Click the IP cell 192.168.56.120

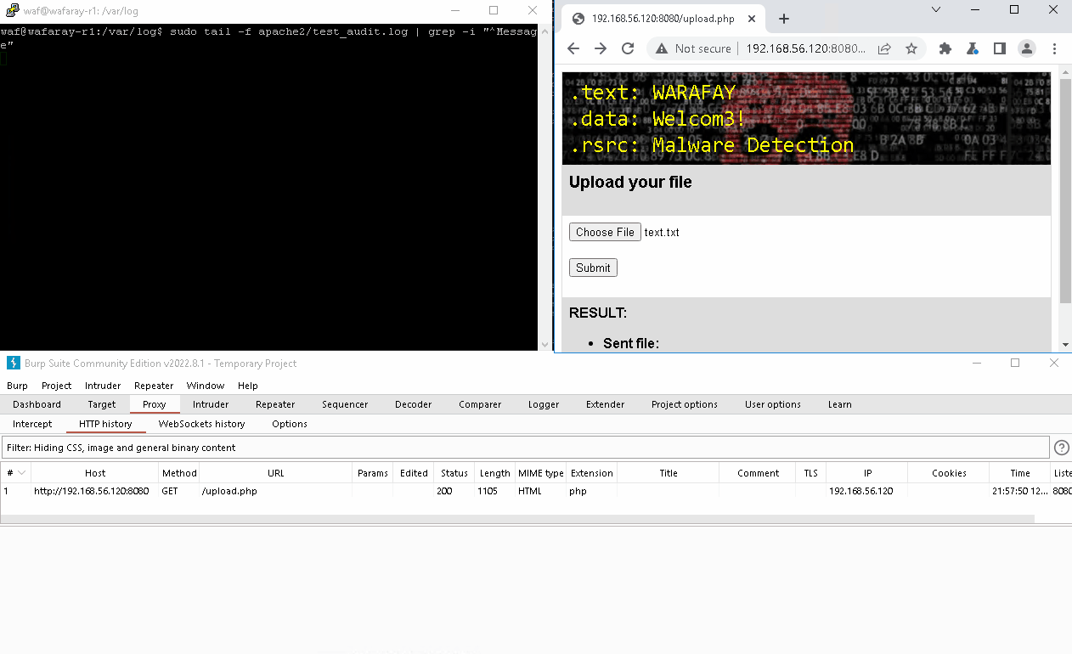tap(861, 491)
